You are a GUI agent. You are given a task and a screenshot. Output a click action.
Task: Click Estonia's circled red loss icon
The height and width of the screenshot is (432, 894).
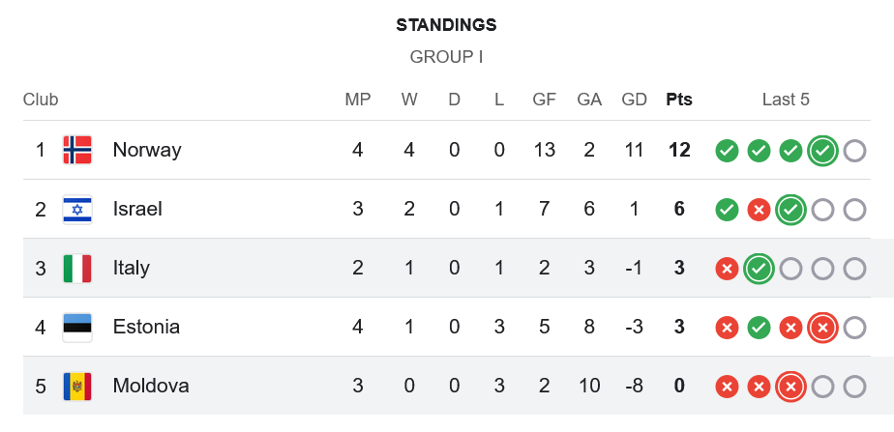pyautogui.click(x=822, y=328)
